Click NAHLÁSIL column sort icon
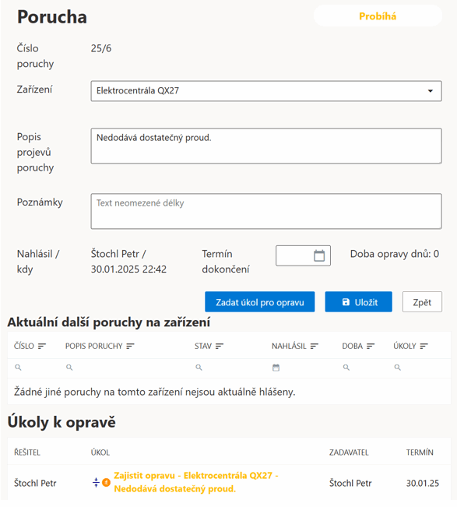Viewport: 457px width, 507px height. click(315, 346)
